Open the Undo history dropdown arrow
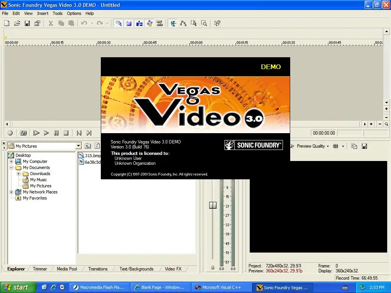Viewport: 391px width, 293px height. point(92,23)
